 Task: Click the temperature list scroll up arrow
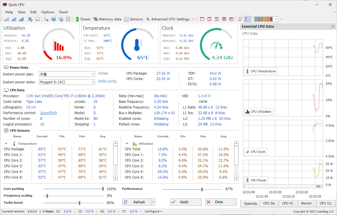point(116,144)
